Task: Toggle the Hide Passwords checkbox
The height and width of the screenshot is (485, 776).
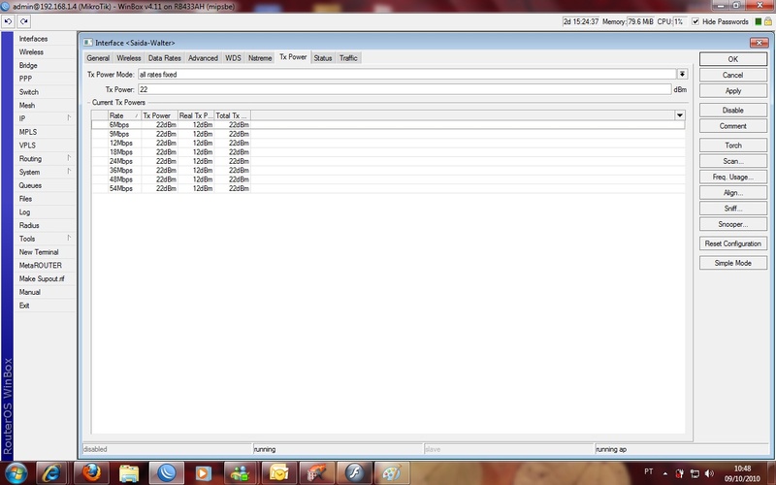Action: [x=695, y=21]
